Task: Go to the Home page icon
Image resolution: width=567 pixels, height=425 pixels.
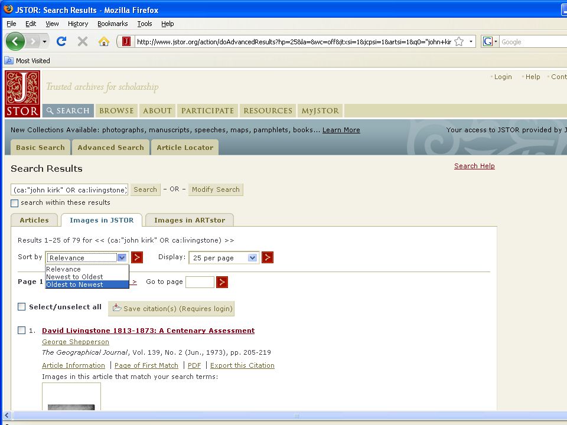Action: (x=104, y=41)
